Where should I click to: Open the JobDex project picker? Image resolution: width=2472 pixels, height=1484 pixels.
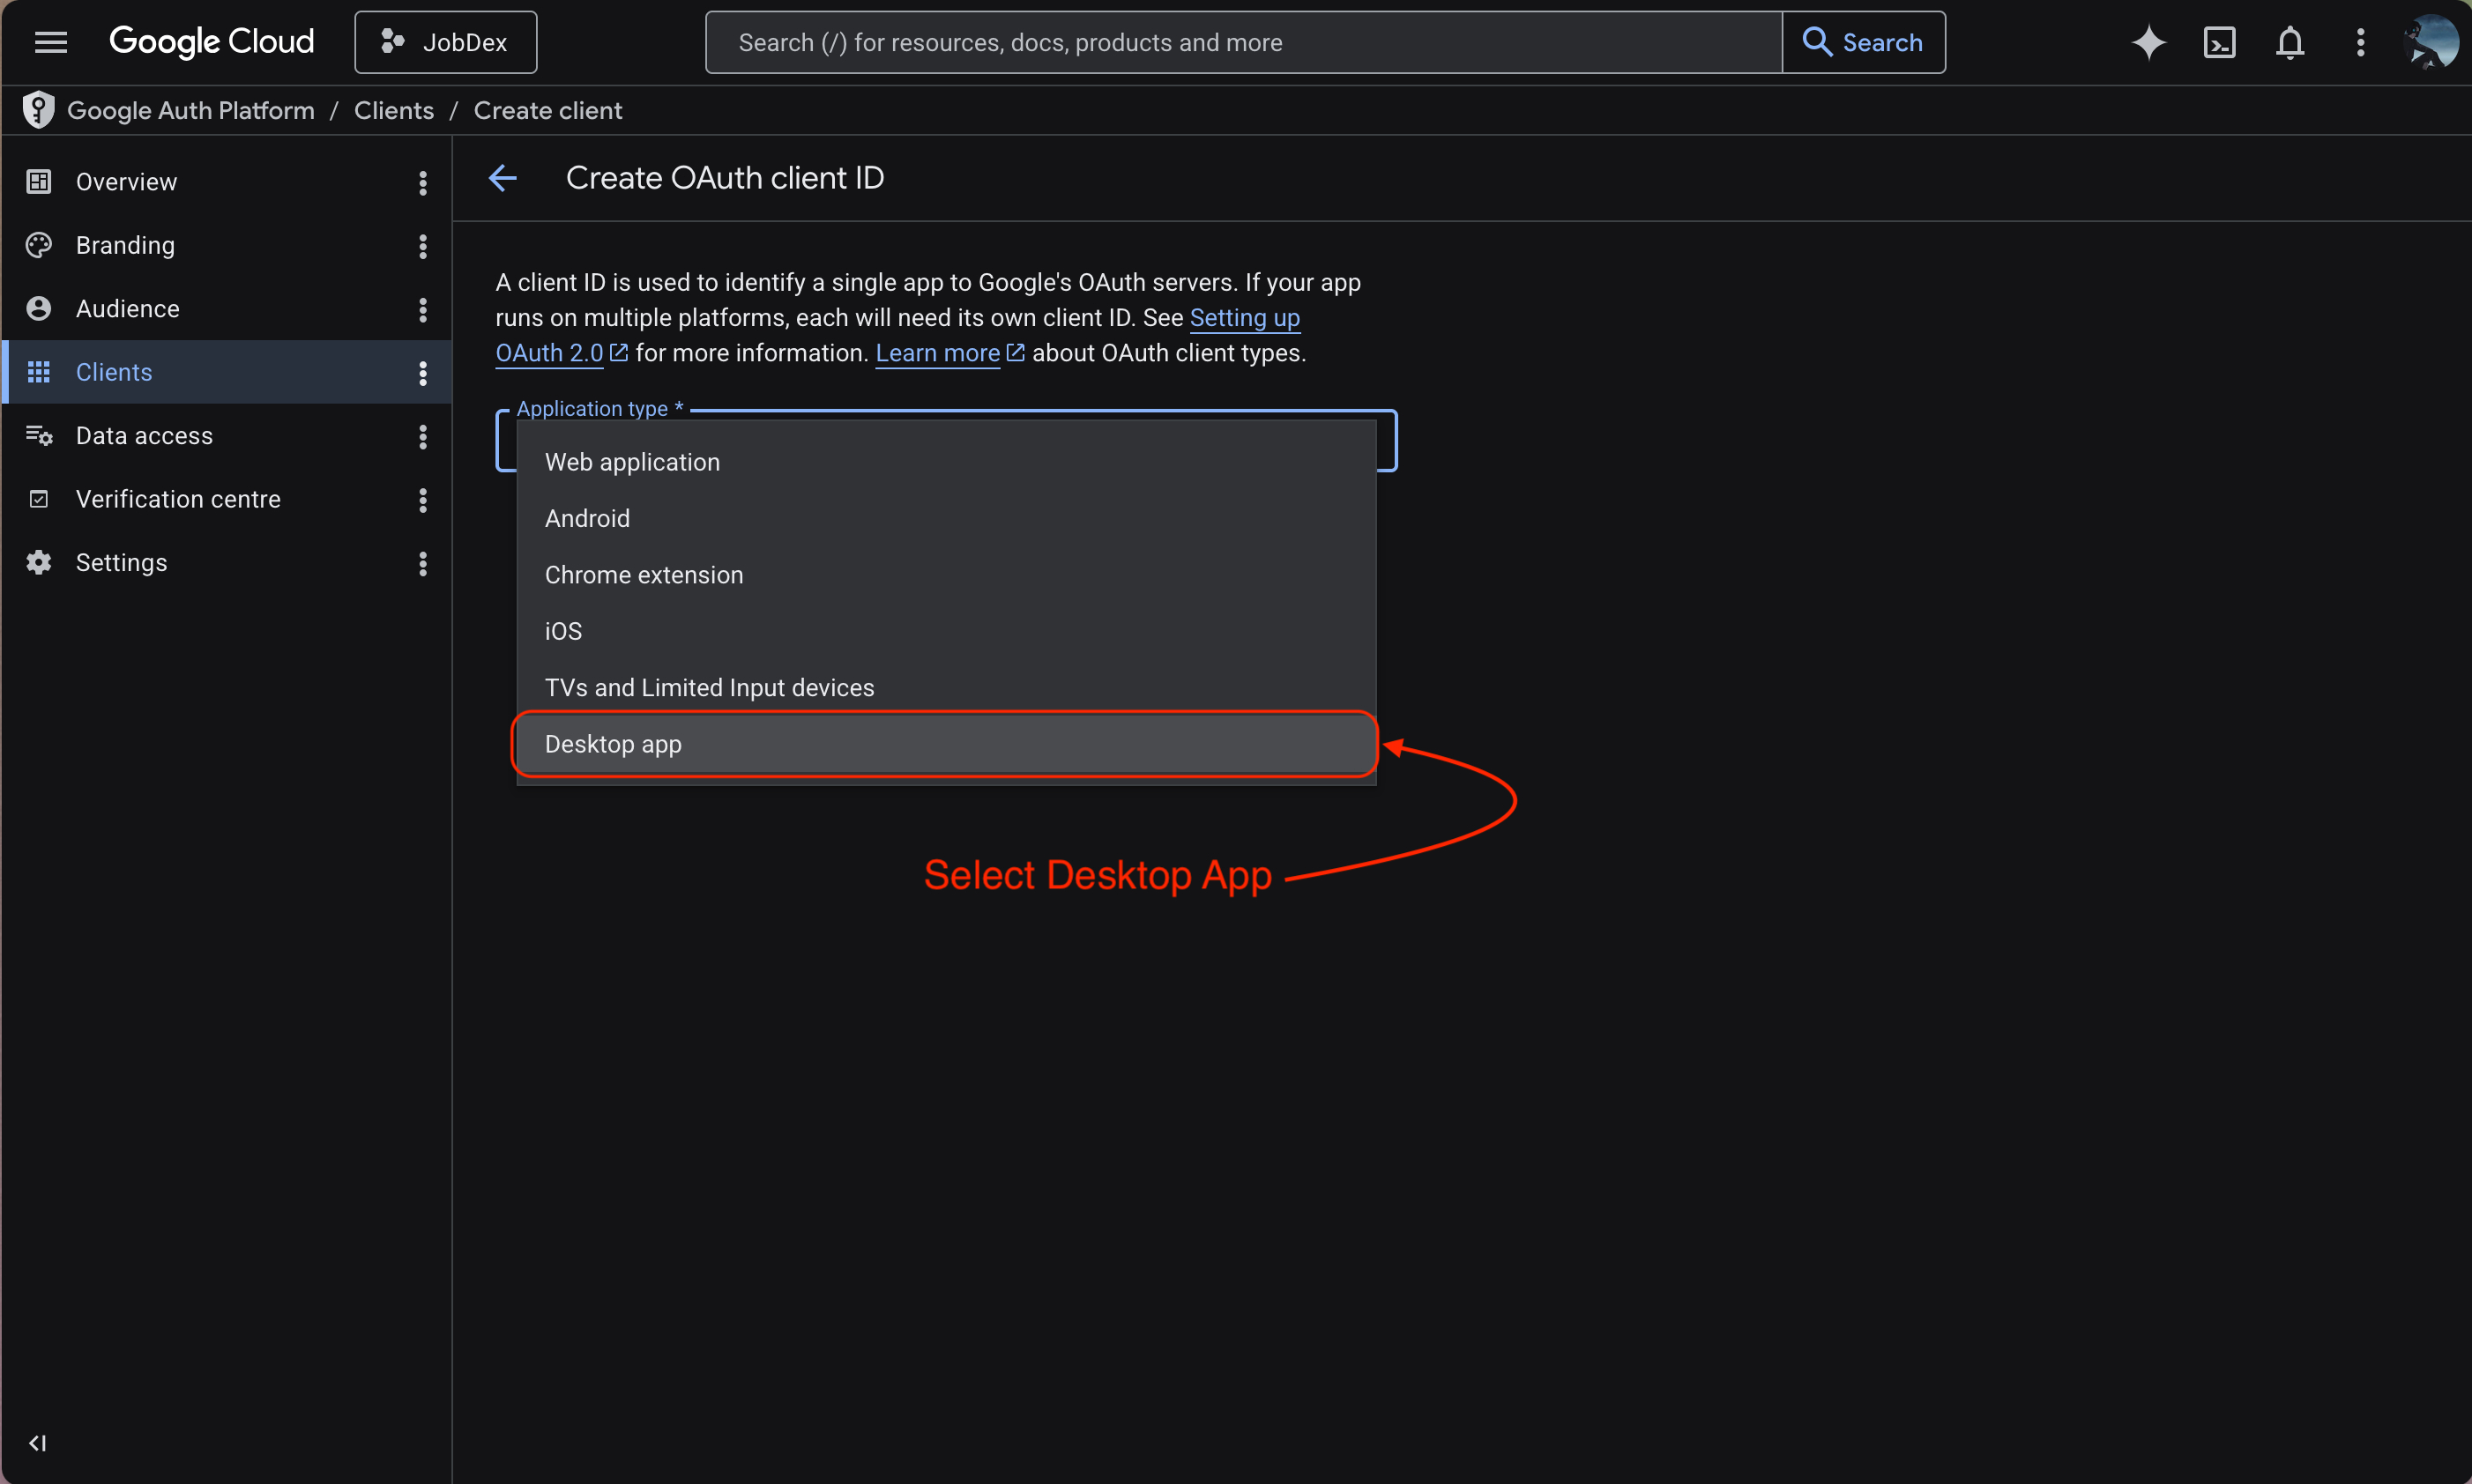(445, 42)
